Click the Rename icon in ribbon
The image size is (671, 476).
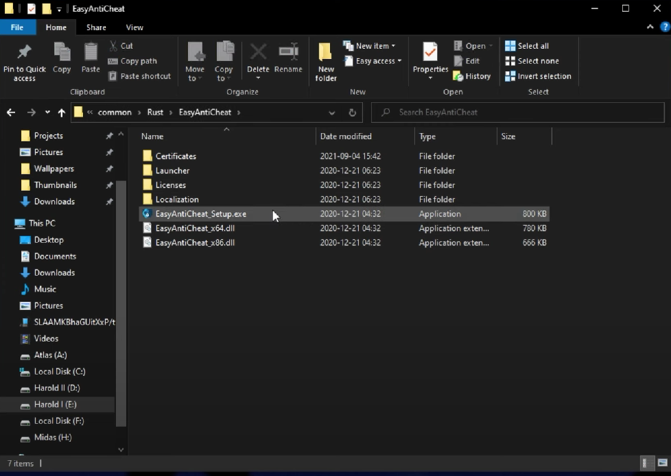288,53
